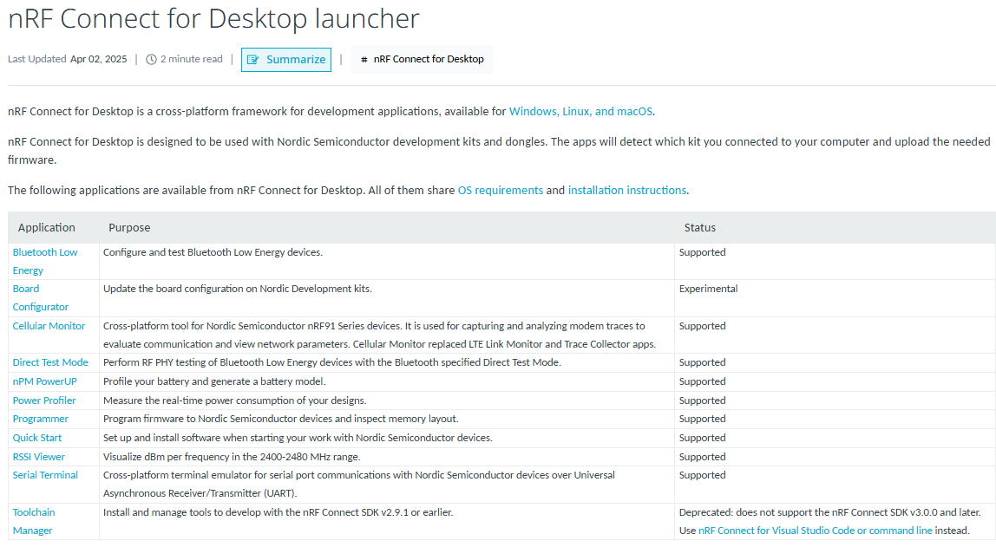Click the Cellular Monitor purpose description
Screen dimensions: 996x547
(x=379, y=335)
